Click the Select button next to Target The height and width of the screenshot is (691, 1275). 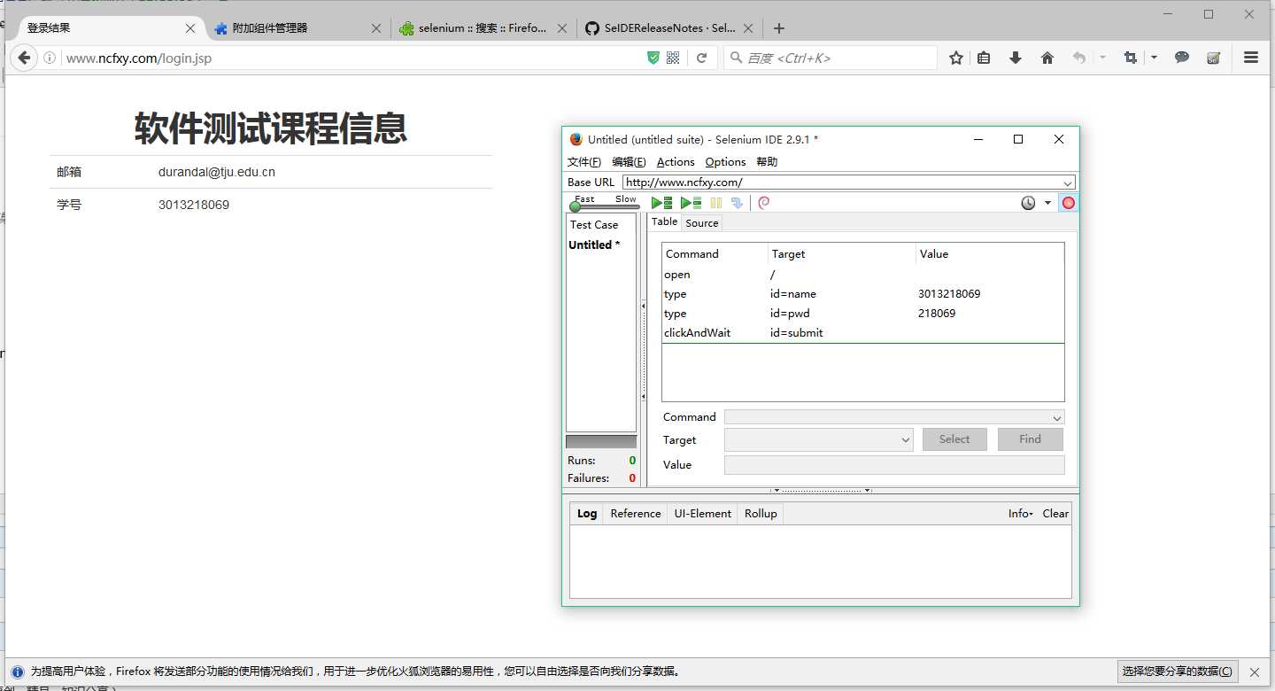pos(954,439)
